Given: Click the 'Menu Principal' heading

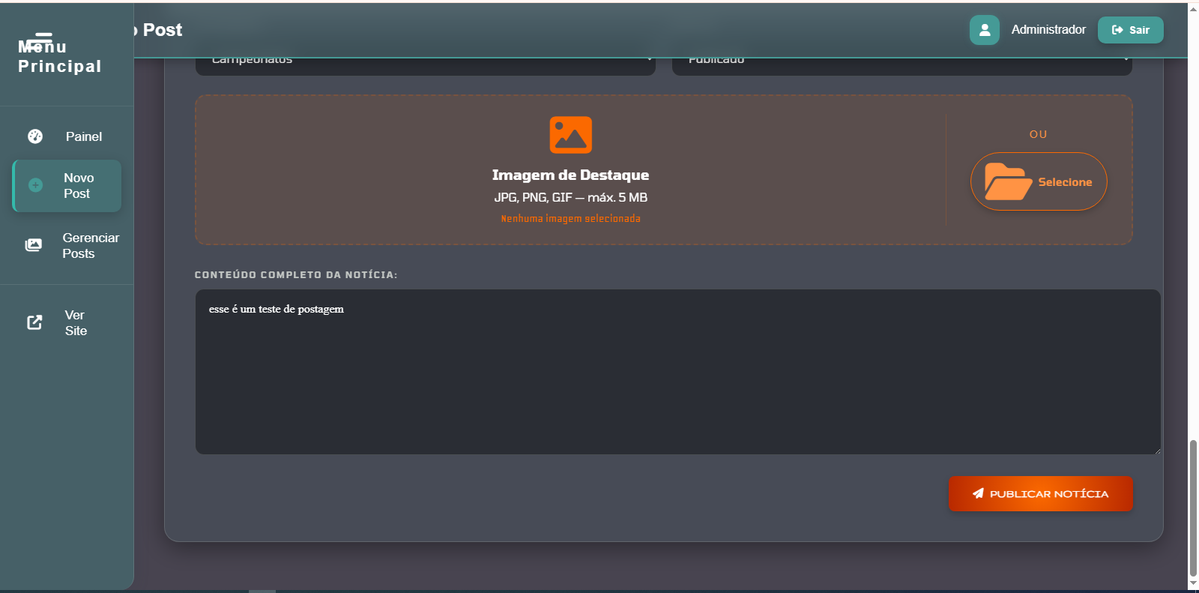Looking at the screenshot, I should click(x=60, y=56).
